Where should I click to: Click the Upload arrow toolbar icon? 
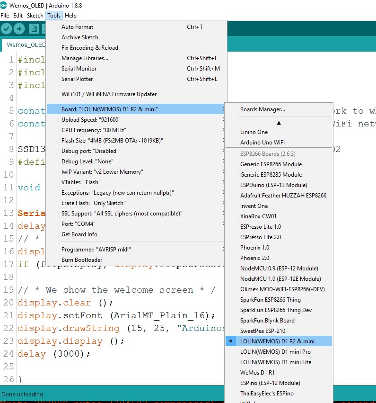tap(19, 28)
